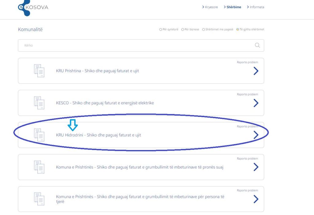Screen dimensions: 314x215
Task: Open KRU Prishtina with right chevron
Action: 256,71
